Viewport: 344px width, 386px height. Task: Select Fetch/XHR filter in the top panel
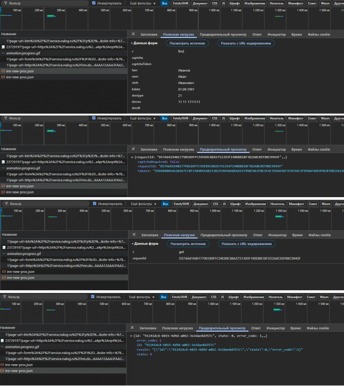(x=180, y=3)
